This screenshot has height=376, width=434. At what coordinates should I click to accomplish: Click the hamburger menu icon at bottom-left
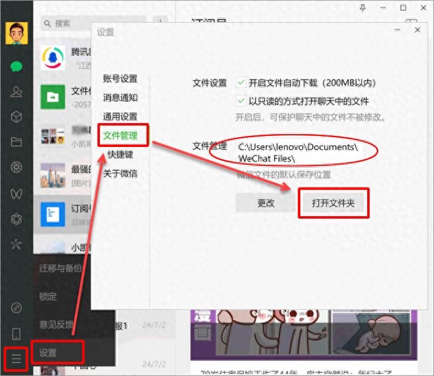(x=17, y=359)
